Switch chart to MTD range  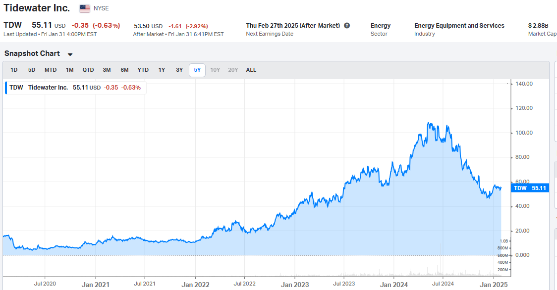tap(51, 70)
